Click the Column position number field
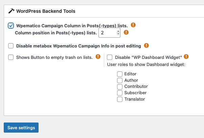 [109, 33]
